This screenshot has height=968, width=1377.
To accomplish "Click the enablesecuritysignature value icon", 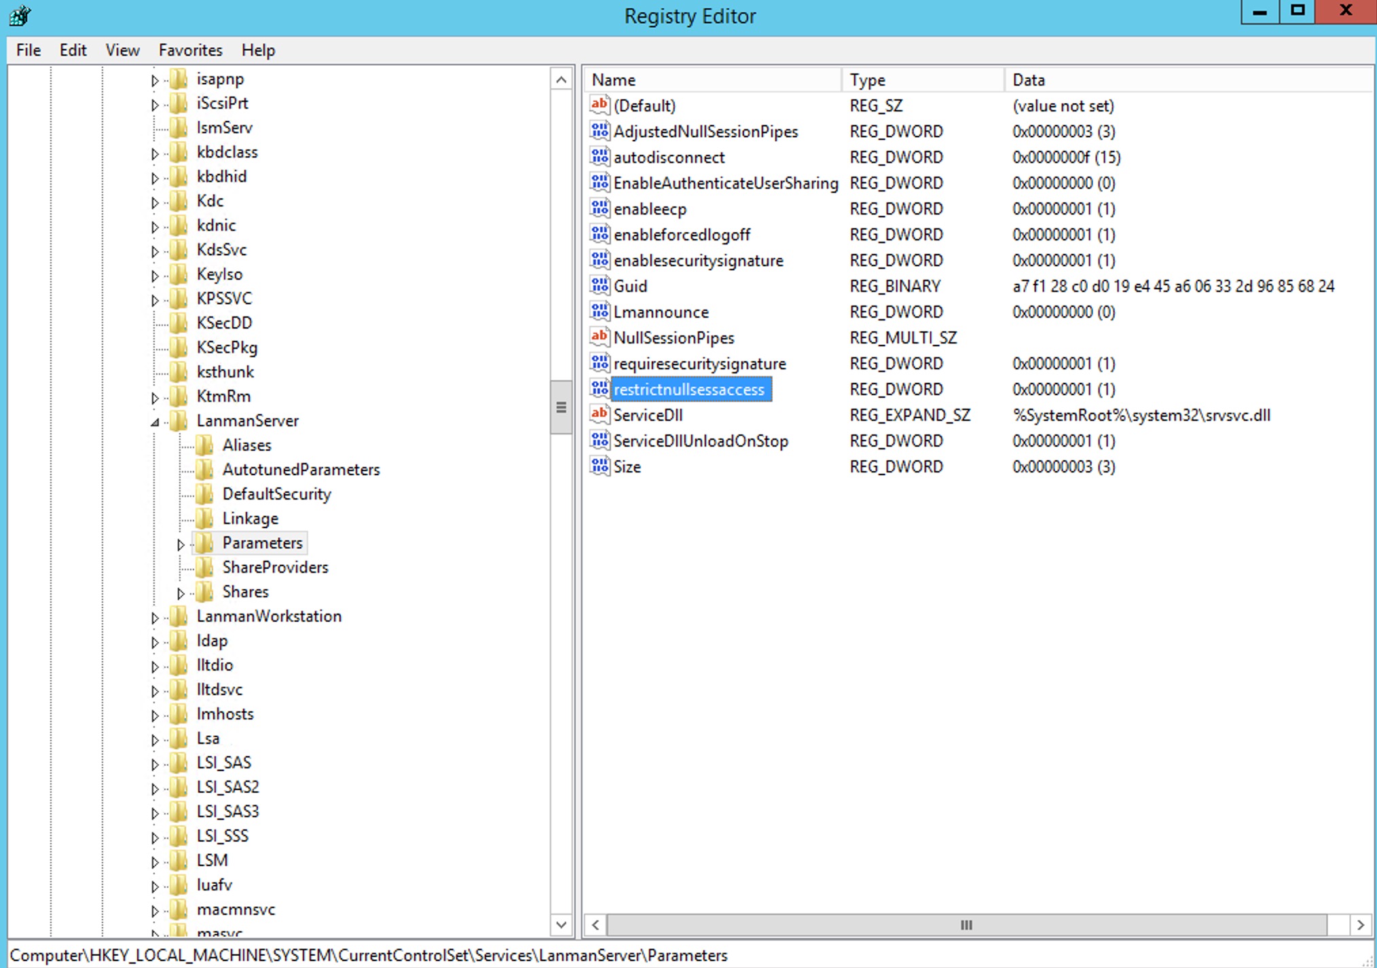I will 600,259.
